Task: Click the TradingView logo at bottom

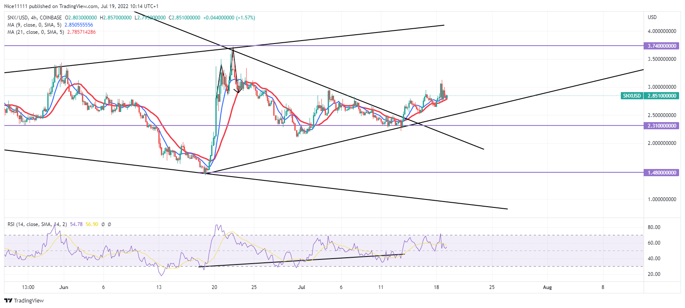Action: click(x=24, y=300)
